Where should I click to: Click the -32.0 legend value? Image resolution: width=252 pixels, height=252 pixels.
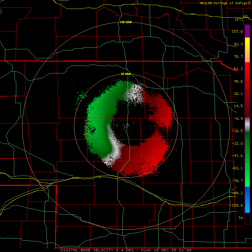click(x=237, y=144)
